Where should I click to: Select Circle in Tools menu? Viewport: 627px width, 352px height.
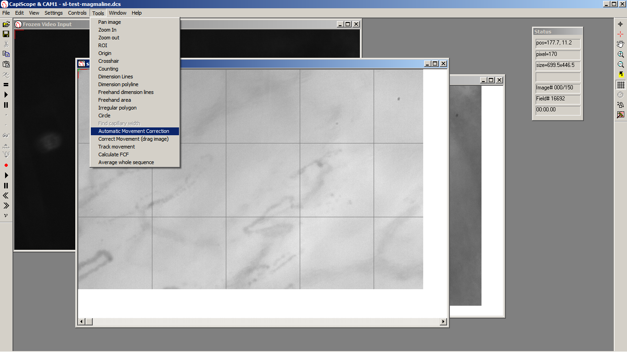coord(134,115)
